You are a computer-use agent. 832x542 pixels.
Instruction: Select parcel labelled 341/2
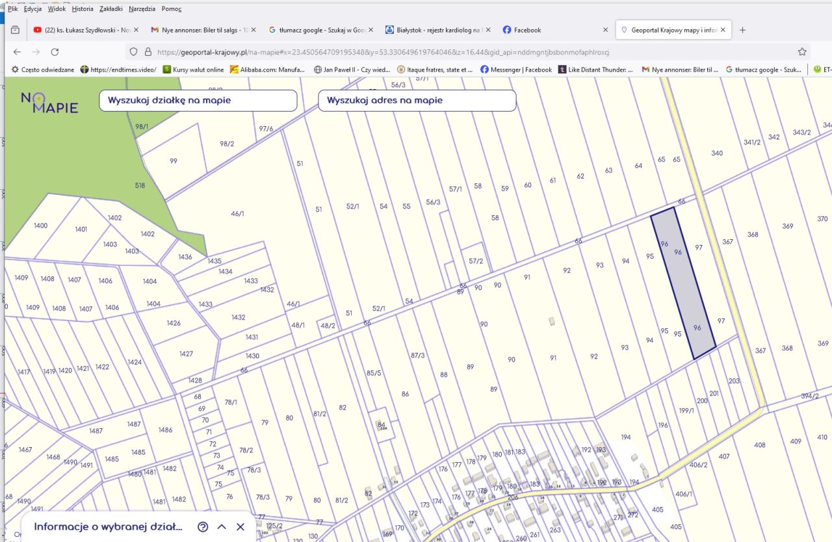pyautogui.click(x=752, y=142)
